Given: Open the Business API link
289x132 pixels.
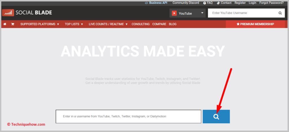Looking at the screenshot, I should click(156, 3).
